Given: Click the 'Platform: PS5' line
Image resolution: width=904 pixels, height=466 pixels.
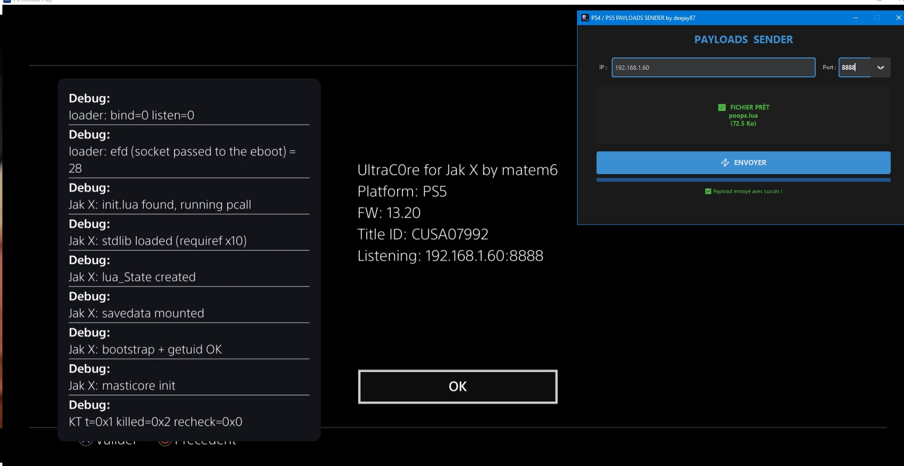Looking at the screenshot, I should tap(402, 191).
